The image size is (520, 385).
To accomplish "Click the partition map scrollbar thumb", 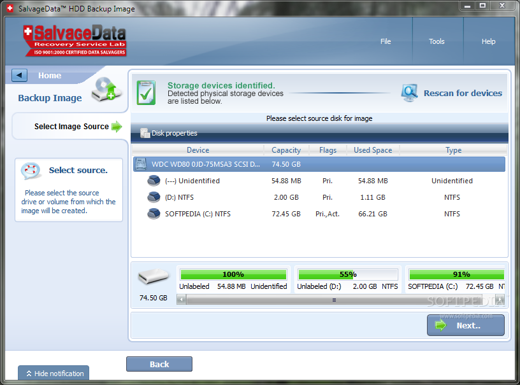I will click(335, 300).
